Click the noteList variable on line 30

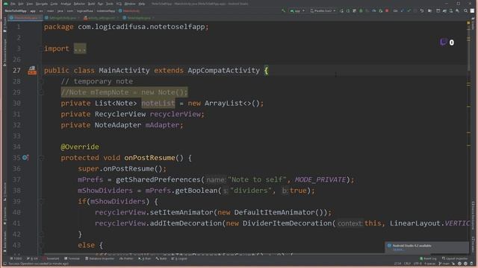(x=158, y=103)
